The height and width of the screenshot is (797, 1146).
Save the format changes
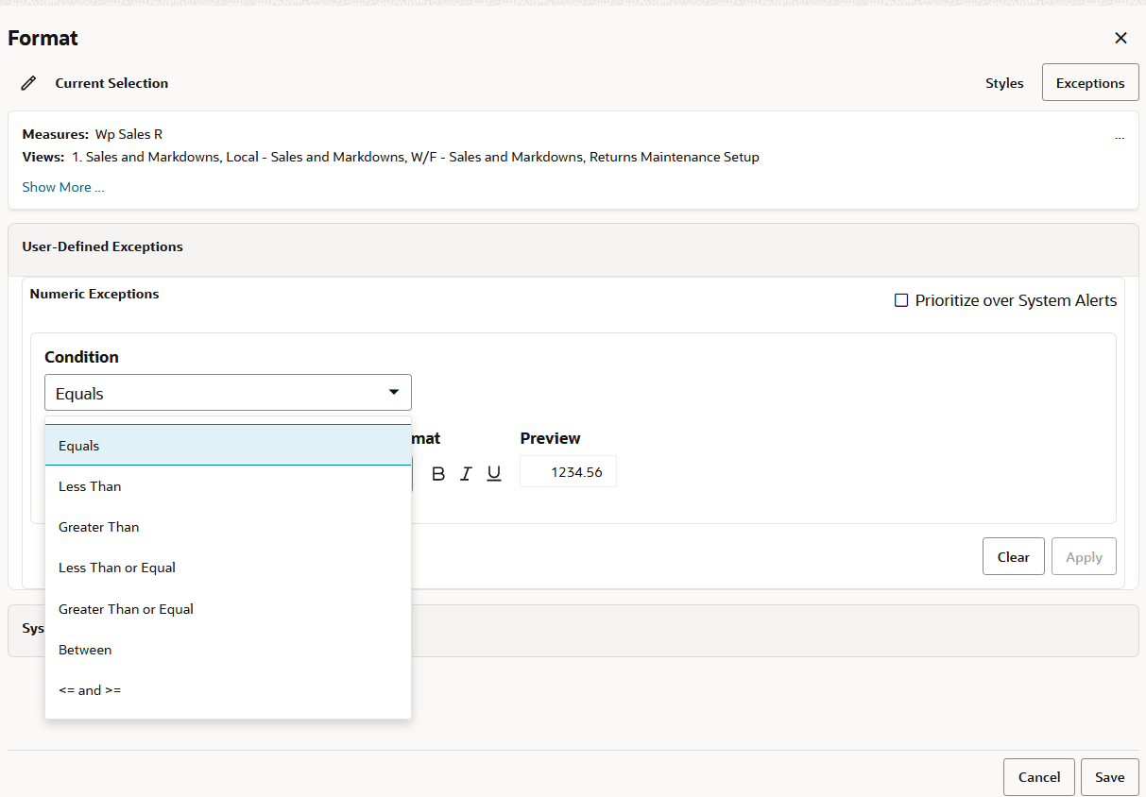click(1109, 776)
